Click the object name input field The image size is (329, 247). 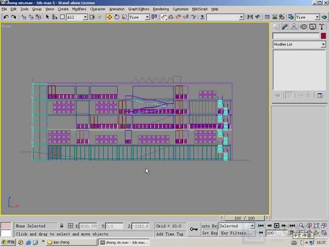[296, 36]
